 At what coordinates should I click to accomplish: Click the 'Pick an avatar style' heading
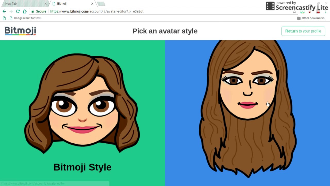[165, 31]
